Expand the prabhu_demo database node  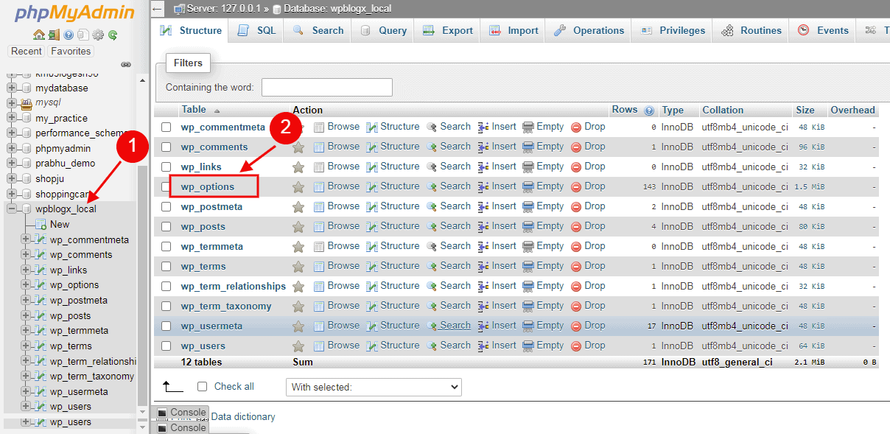(12, 164)
